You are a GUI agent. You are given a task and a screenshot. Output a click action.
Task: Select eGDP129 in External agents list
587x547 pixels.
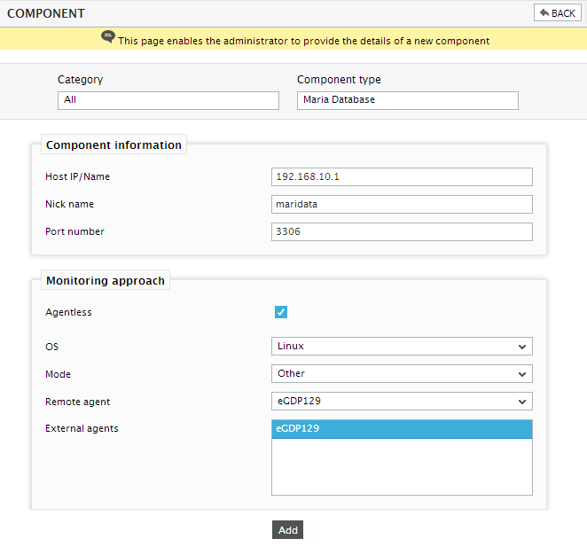(402, 429)
